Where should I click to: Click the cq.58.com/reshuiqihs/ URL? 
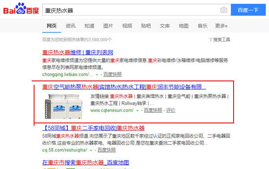65,150
